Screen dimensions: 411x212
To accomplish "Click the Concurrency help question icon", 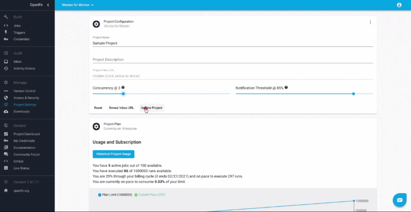I will coord(123,87).
